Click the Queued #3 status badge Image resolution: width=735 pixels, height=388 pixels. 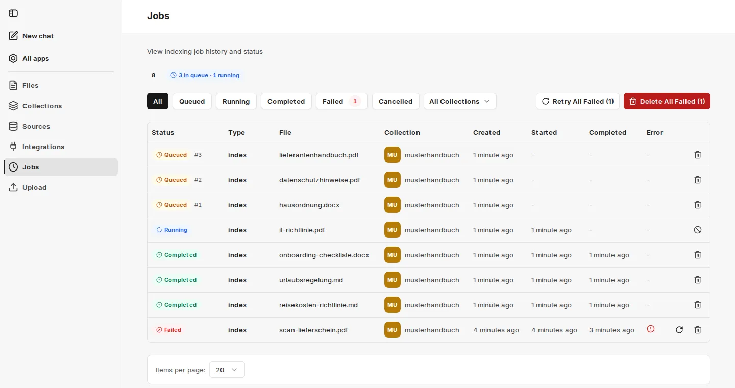coord(171,155)
